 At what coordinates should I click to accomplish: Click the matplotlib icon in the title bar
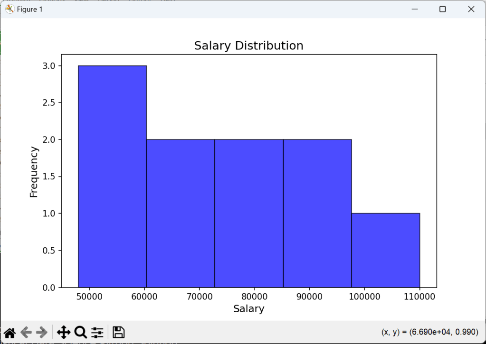[10, 9]
